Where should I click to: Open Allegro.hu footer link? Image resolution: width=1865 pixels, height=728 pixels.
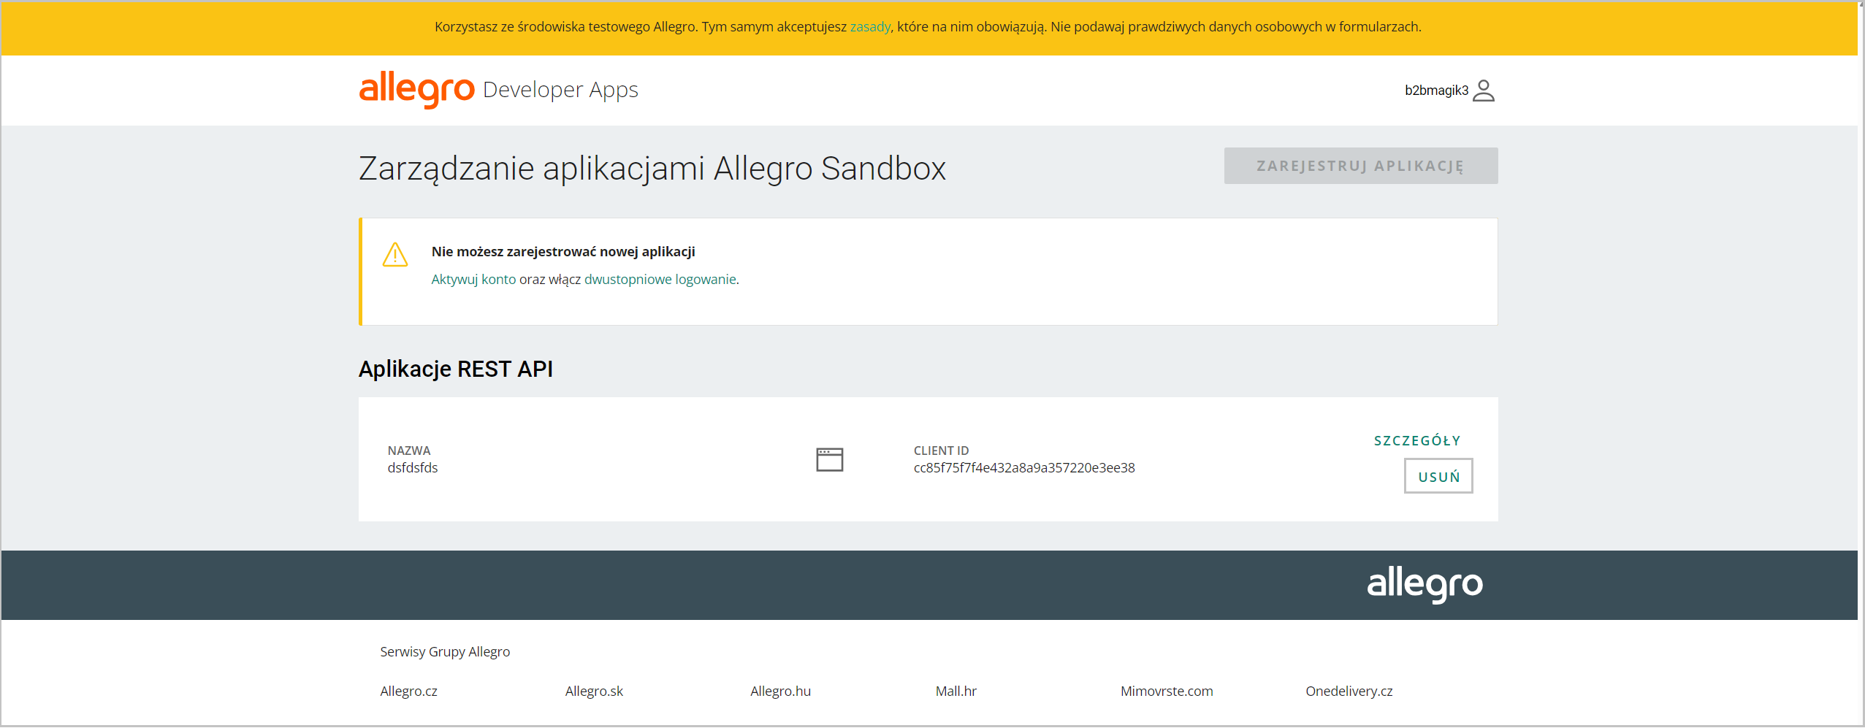(780, 691)
